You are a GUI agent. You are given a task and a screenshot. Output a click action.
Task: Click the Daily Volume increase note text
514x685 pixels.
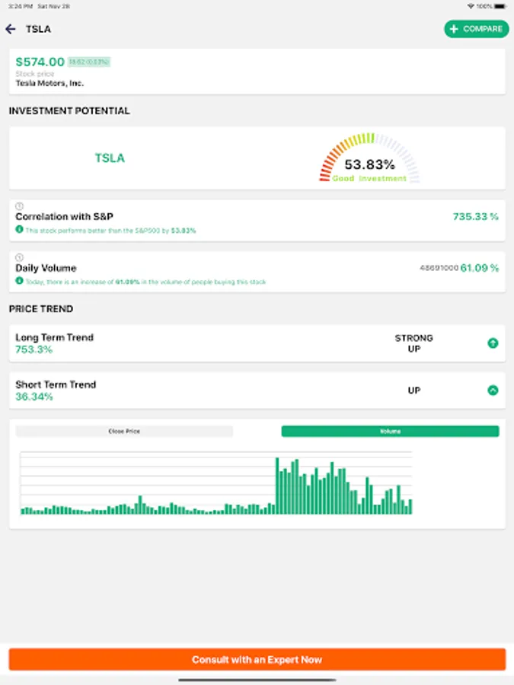coord(145,282)
